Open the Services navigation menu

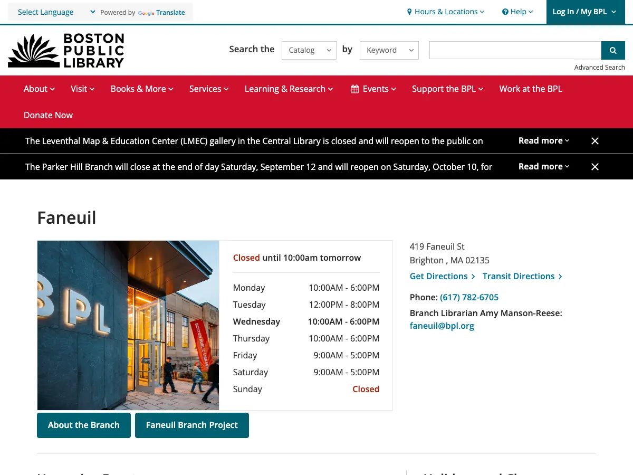tap(209, 89)
